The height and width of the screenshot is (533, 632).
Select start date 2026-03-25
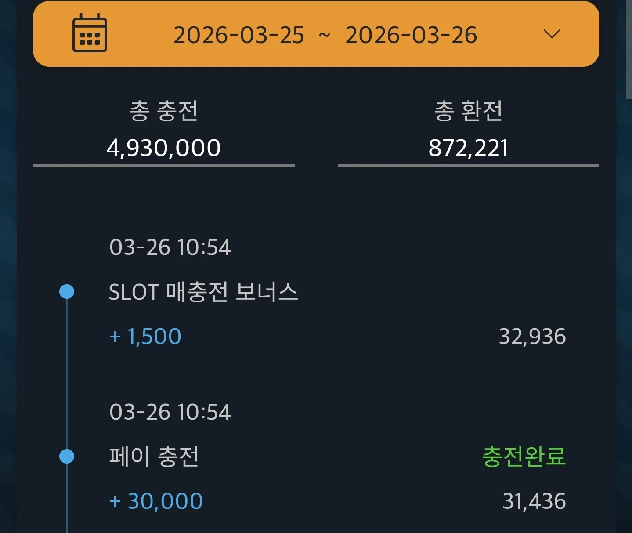pyautogui.click(x=239, y=35)
